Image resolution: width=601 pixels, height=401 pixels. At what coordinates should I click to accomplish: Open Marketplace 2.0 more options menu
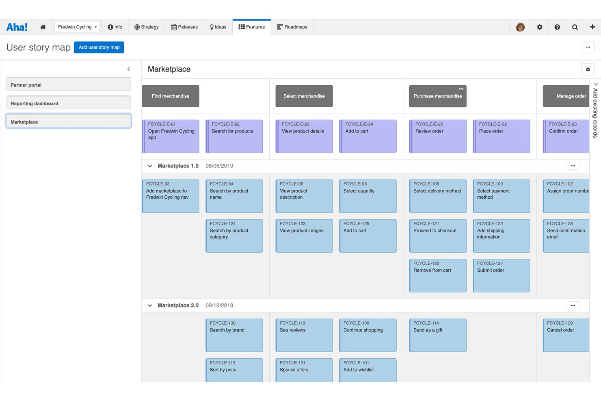point(573,305)
